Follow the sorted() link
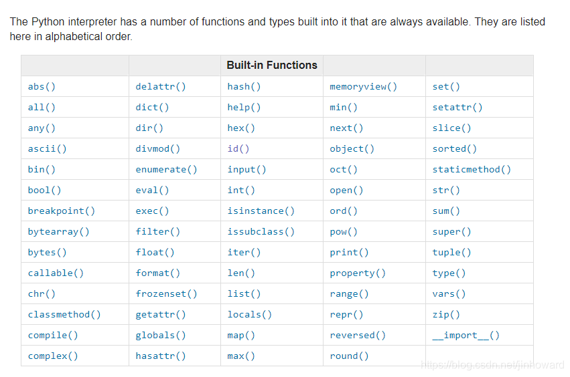This screenshot has width=570, height=377. point(454,148)
